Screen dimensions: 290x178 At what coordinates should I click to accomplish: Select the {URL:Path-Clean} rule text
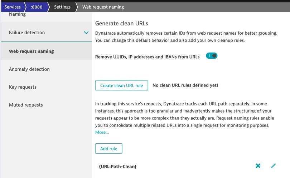[x=118, y=167]
